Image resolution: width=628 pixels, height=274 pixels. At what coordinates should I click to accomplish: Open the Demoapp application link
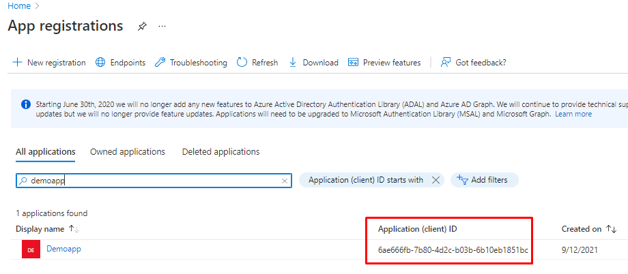[x=63, y=249]
